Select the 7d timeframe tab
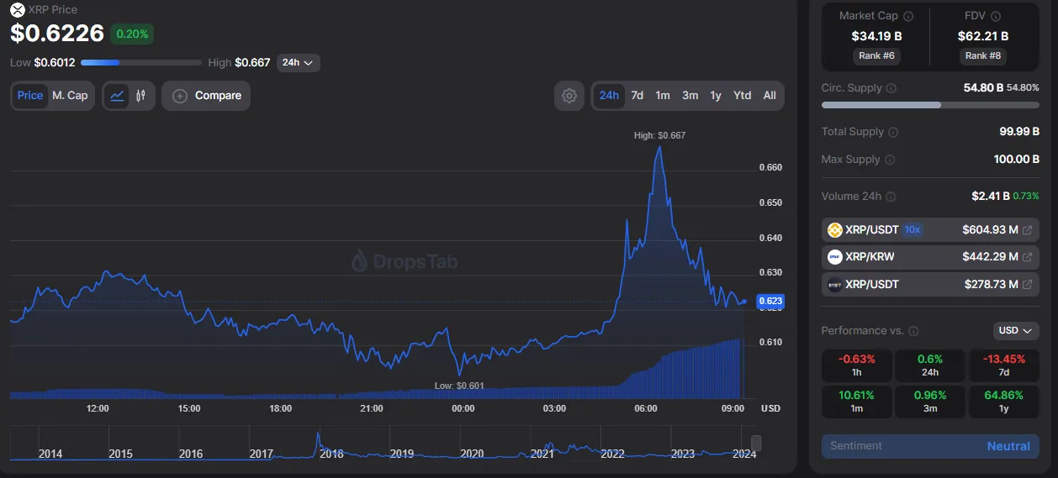Viewport: 1058px width, 478px height. [x=637, y=96]
